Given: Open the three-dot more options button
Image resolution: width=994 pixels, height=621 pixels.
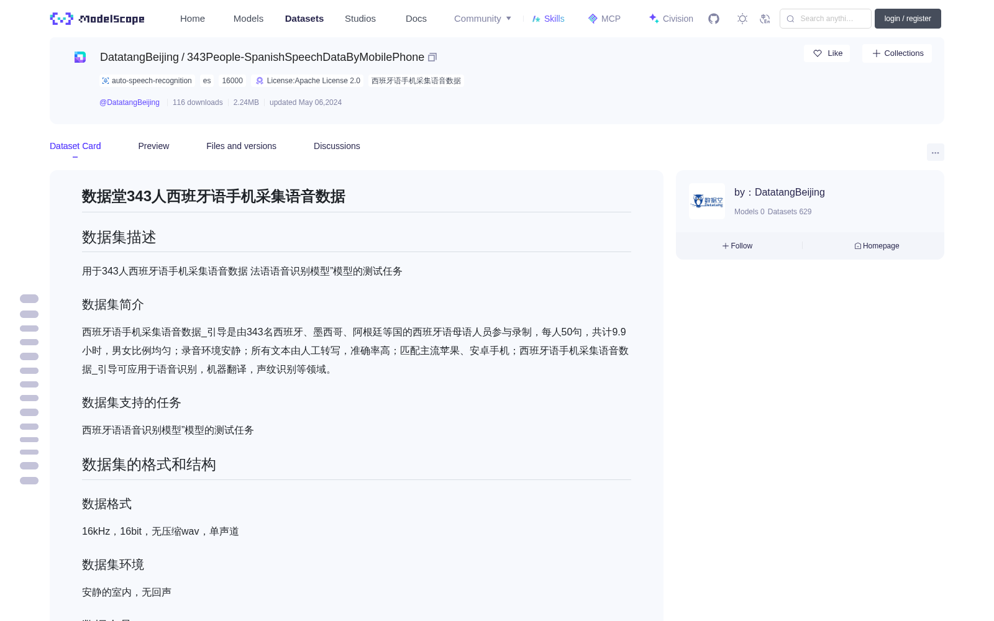Looking at the screenshot, I should click(x=935, y=152).
